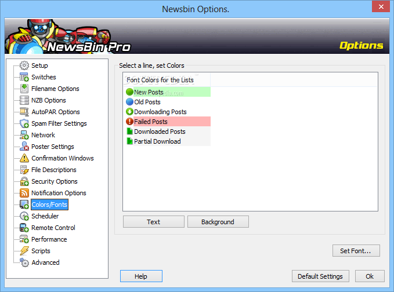
Task: Click the Notification Options RSS icon
Action: point(24,193)
